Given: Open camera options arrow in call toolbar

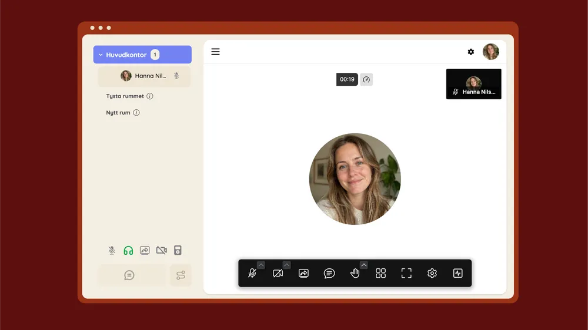Looking at the screenshot, I should [x=286, y=265].
